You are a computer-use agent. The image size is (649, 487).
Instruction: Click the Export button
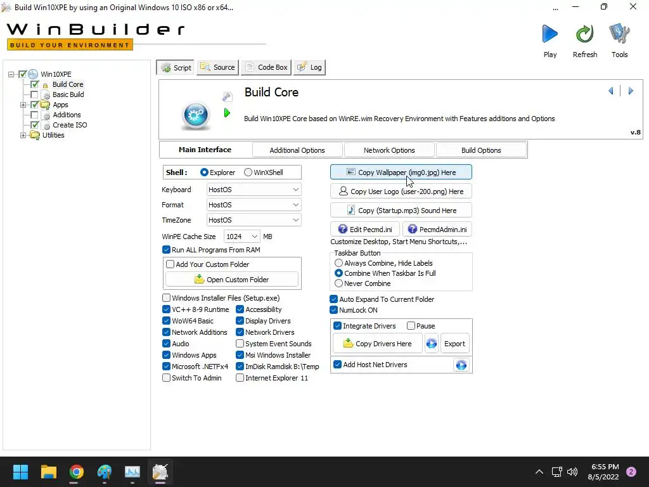(x=454, y=343)
